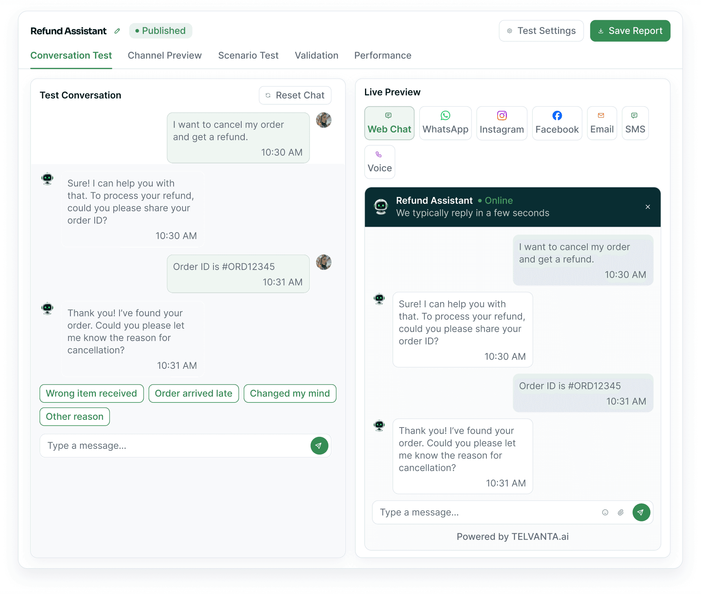
Task: Close the Refund Assistant chat widget
Action: (x=648, y=207)
